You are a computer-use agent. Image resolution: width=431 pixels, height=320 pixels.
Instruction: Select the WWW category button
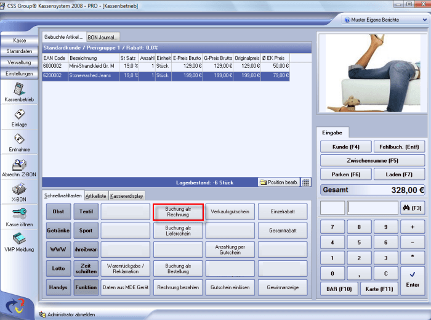[58, 250]
